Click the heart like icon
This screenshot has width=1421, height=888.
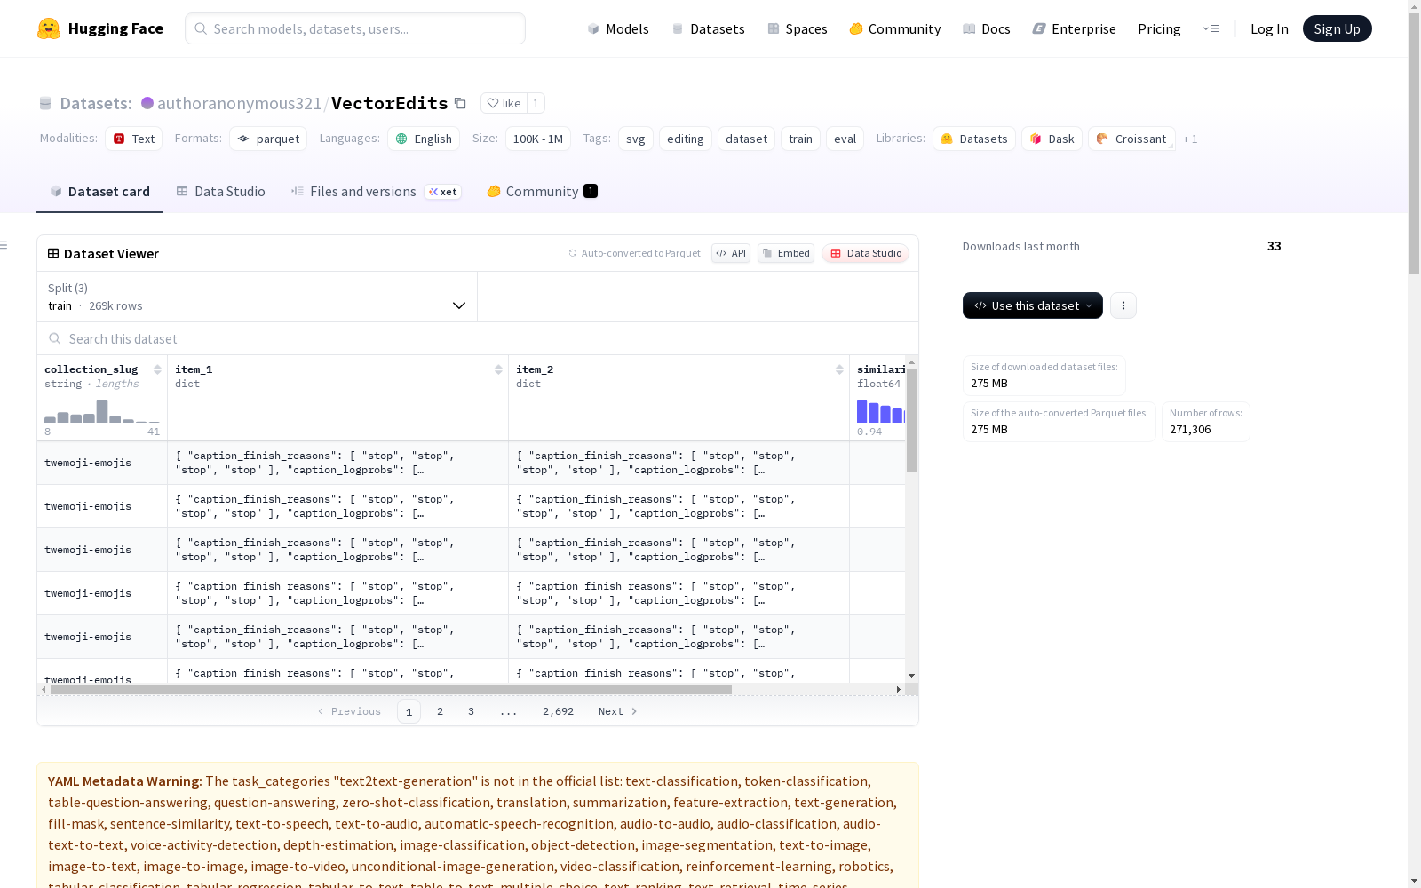[x=493, y=103]
